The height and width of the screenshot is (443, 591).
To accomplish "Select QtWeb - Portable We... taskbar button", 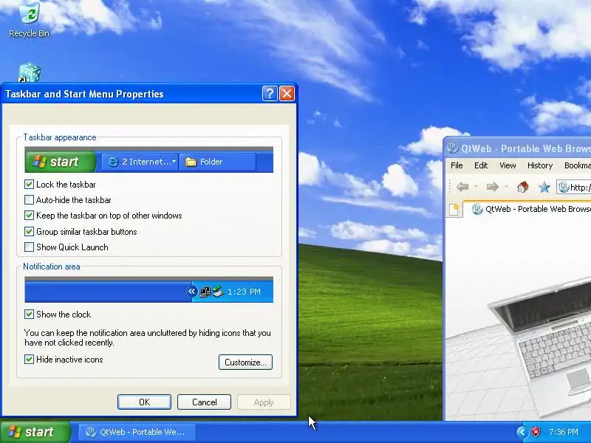I will pyautogui.click(x=137, y=432).
